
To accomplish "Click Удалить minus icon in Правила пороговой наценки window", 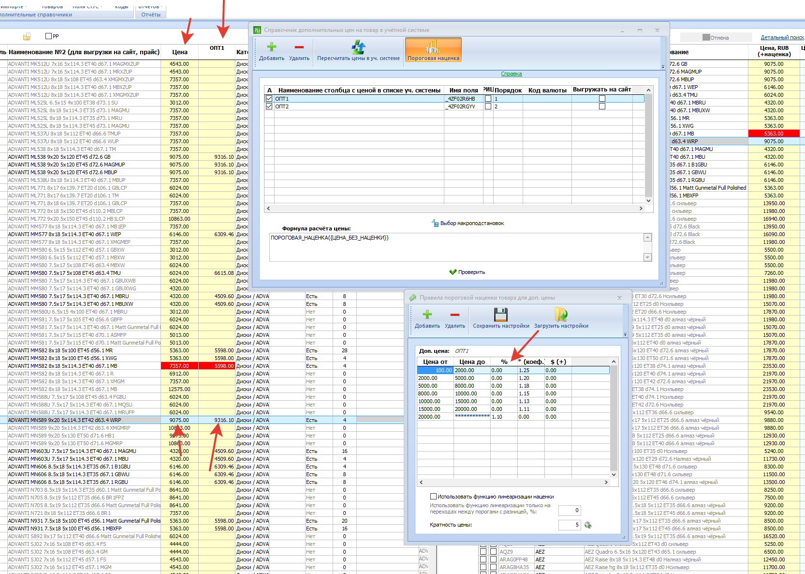I will pyautogui.click(x=455, y=315).
